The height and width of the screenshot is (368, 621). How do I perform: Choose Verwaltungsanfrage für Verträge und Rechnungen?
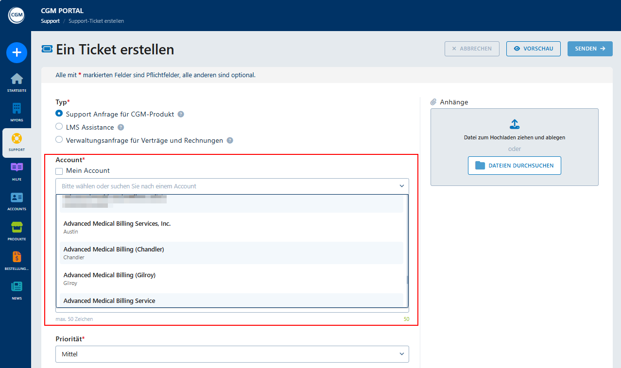[59, 140]
